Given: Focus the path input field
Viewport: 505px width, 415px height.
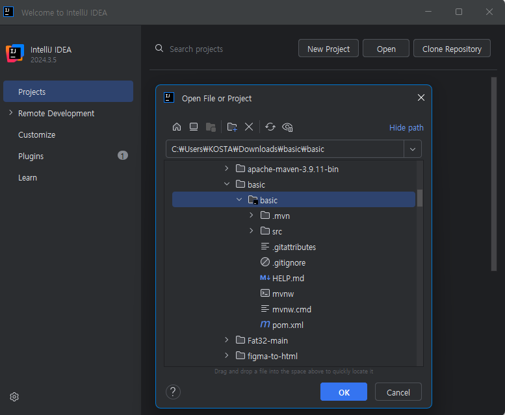Looking at the screenshot, I should [285, 149].
